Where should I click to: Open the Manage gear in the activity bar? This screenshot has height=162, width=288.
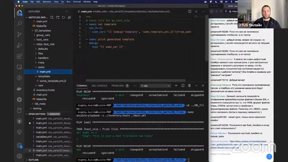pyautogui.click(x=19, y=156)
